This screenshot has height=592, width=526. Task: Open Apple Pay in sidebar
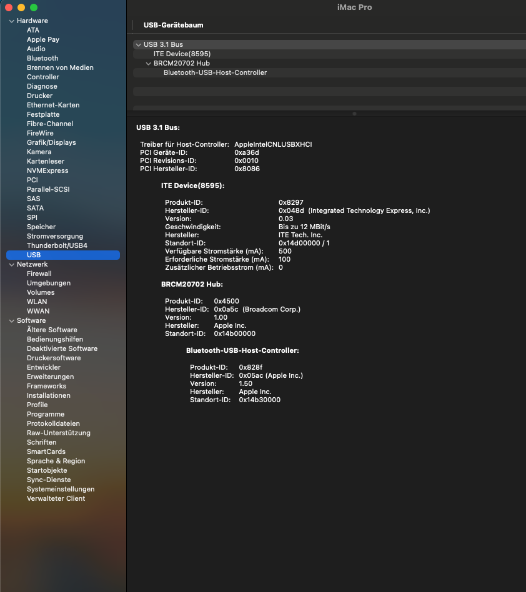(43, 39)
